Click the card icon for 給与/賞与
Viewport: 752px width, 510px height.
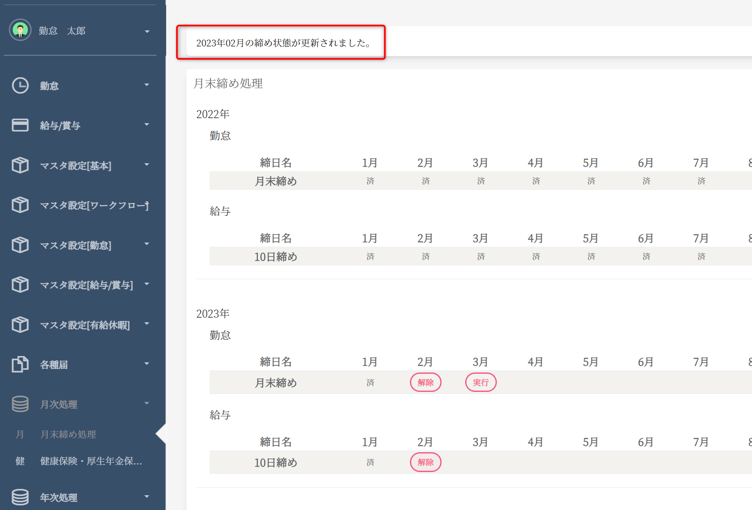point(20,125)
